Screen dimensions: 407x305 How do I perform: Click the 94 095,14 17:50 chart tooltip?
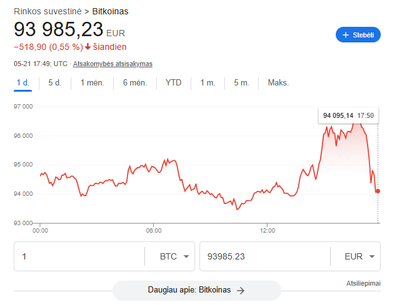click(x=348, y=115)
